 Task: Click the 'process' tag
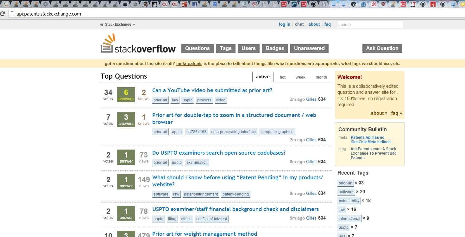tap(204, 100)
